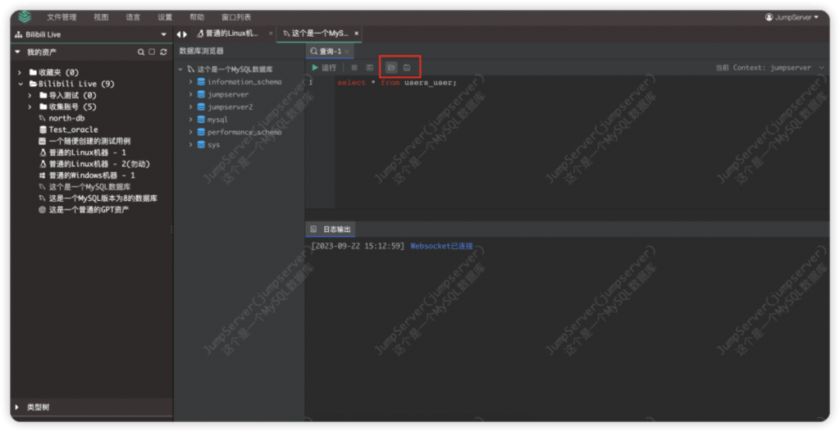Image resolution: width=840 pixels, height=432 pixels.
Task: Select 这是一个普通的GPT资产
Action: [89, 210]
